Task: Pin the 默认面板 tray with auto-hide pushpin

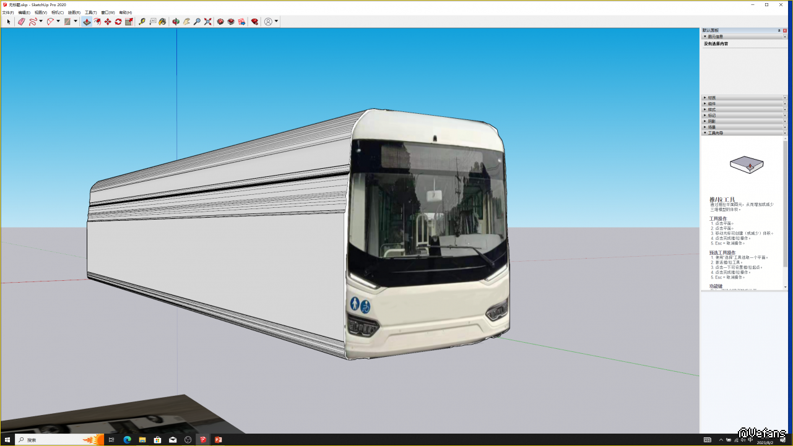Action: tap(779, 30)
